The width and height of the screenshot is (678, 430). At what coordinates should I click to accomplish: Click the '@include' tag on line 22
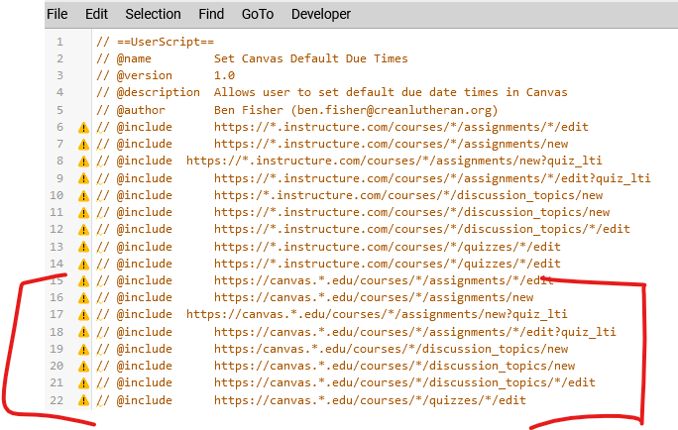[x=145, y=400]
